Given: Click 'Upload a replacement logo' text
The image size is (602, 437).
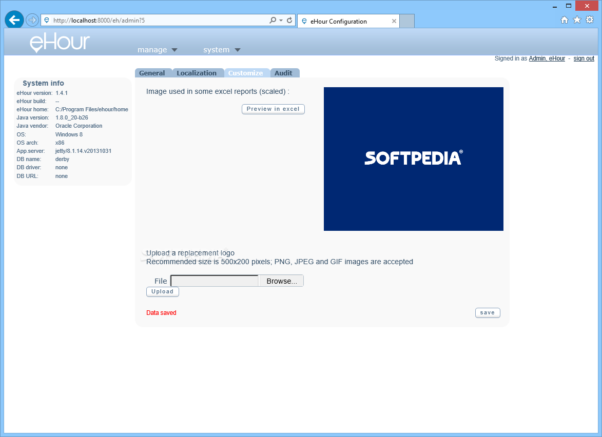Looking at the screenshot, I should (x=190, y=253).
